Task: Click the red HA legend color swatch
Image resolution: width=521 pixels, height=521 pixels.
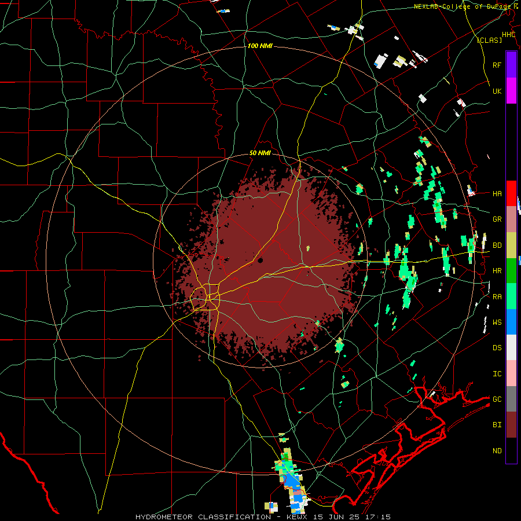Action: 511,193
